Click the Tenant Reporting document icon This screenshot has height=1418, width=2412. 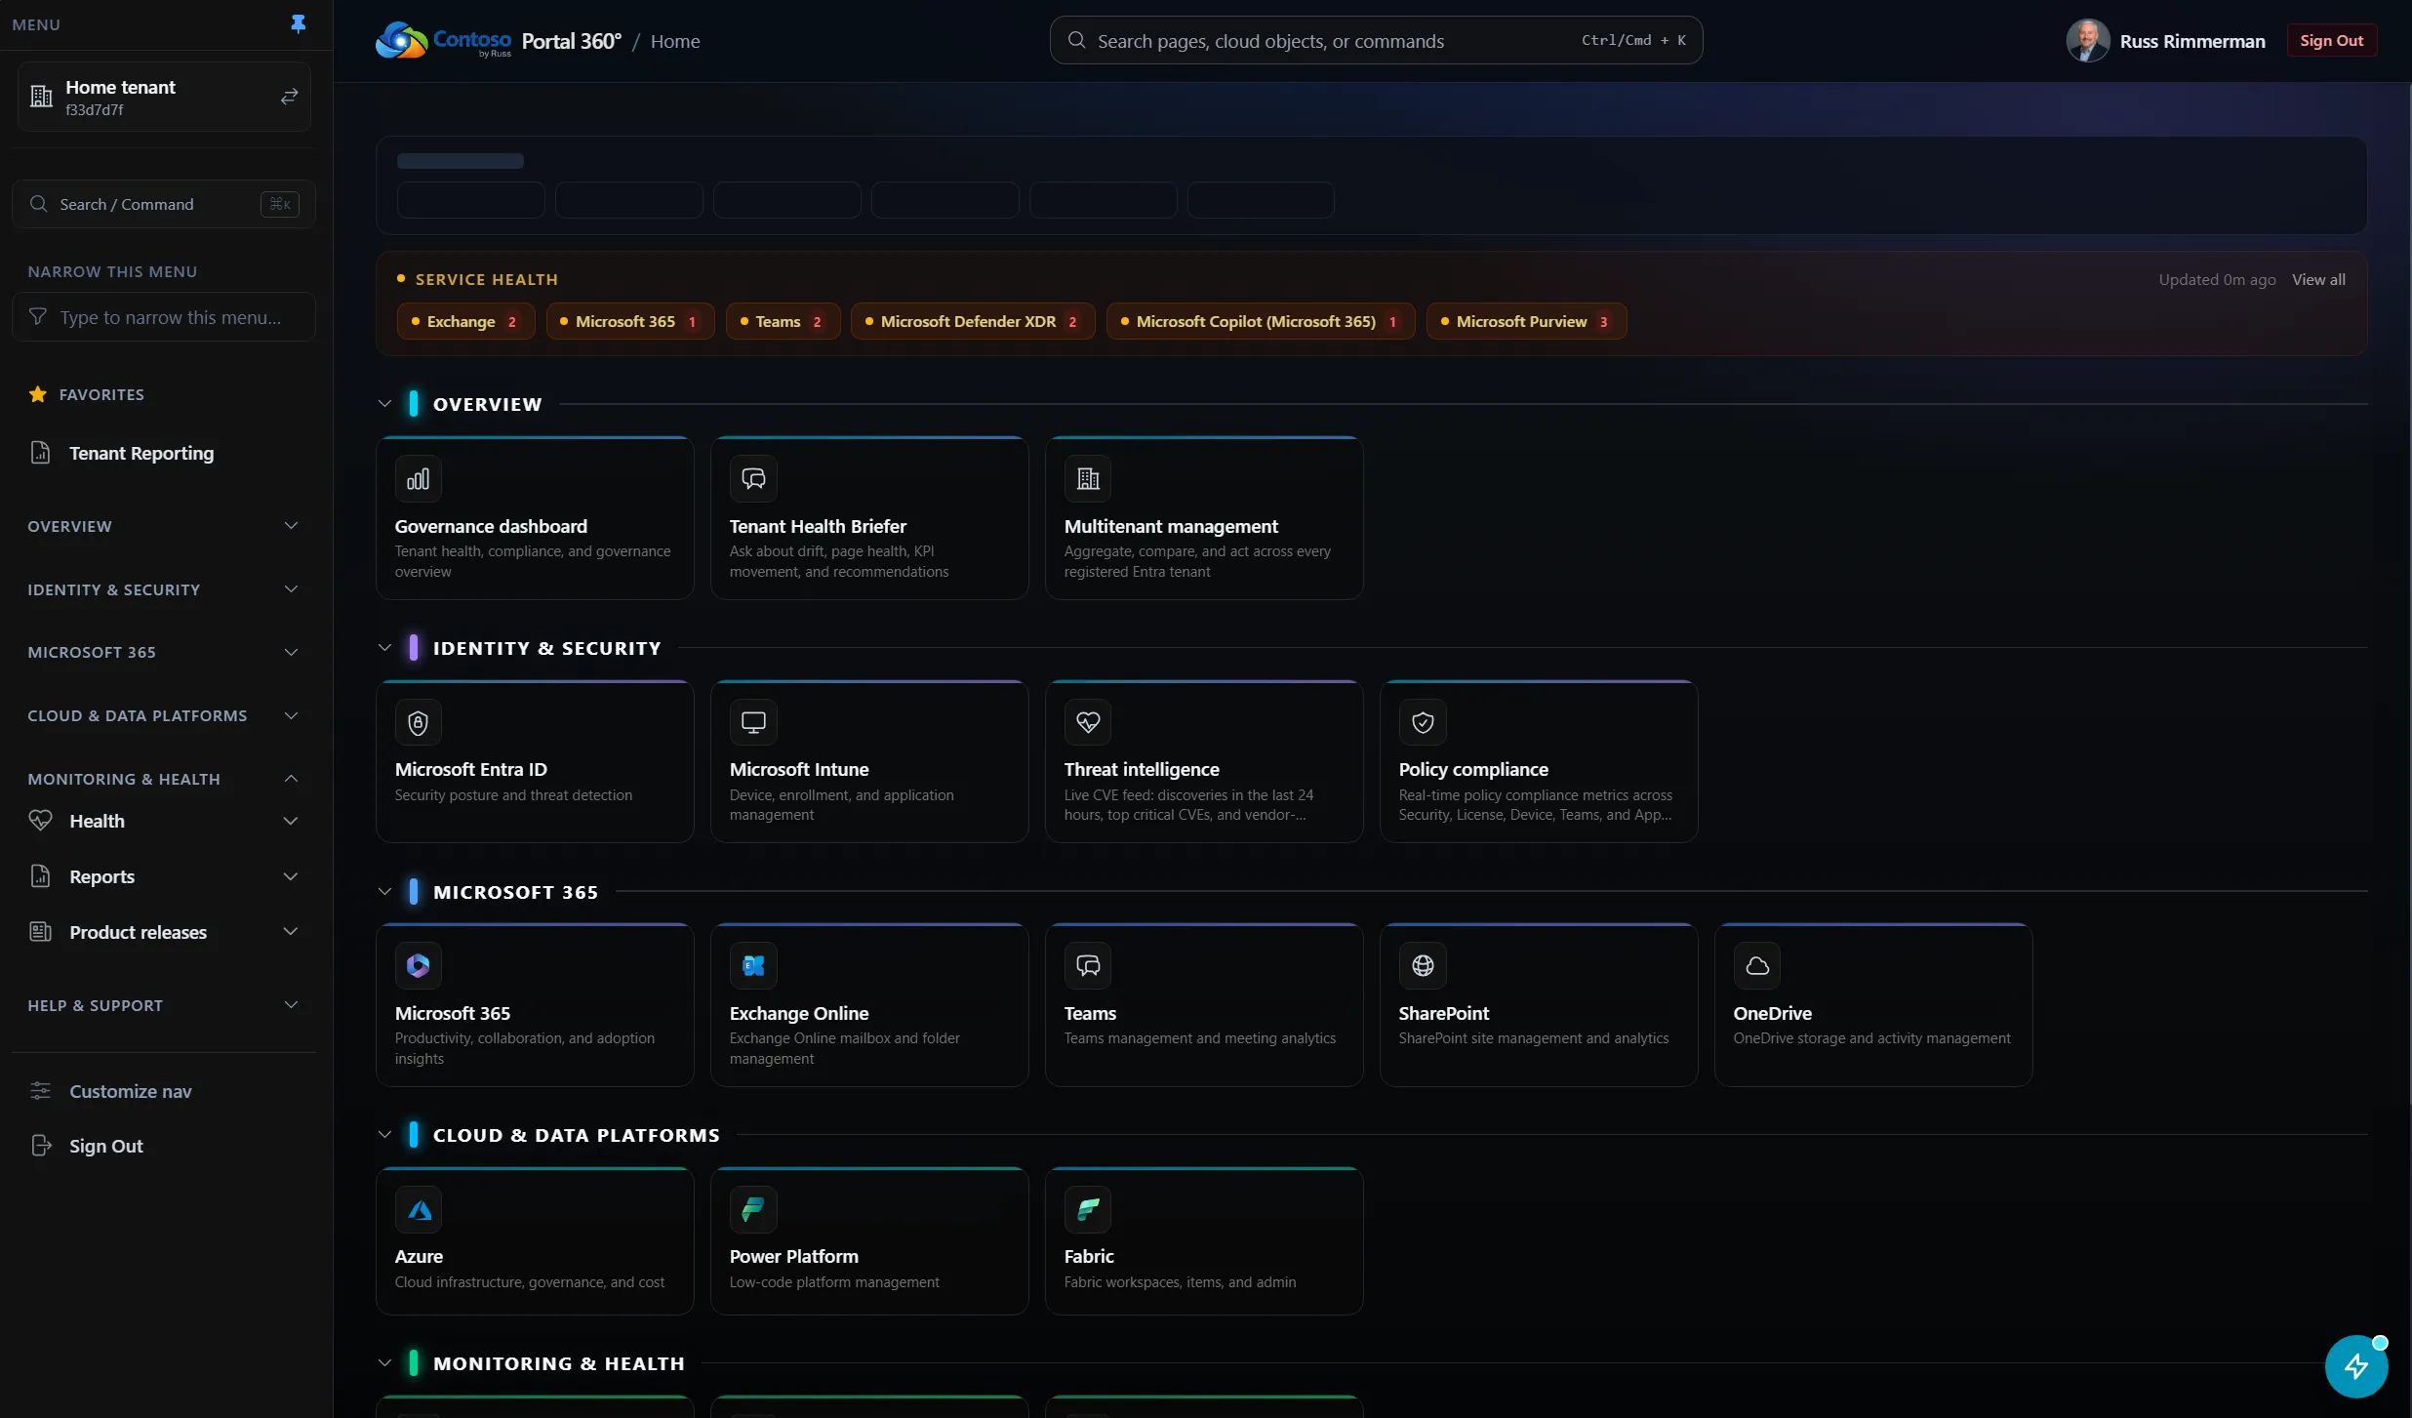[x=40, y=453]
